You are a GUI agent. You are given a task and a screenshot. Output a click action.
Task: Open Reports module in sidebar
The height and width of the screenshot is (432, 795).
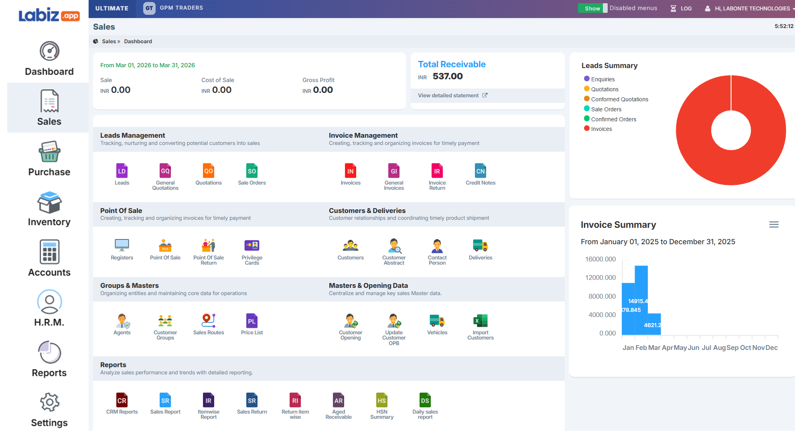pyautogui.click(x=49, y=359)
